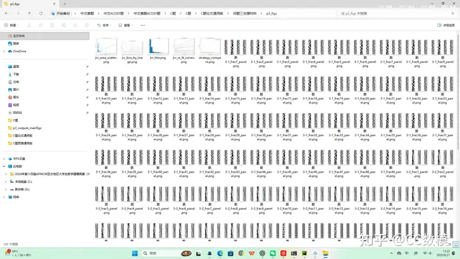This screenshot has width=460, height=259.
Task: Click the Copy toolbar icon
Action: [x=40, y=25]
